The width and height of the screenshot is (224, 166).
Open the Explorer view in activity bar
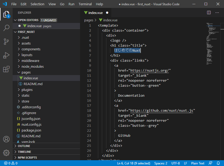[x=6, y=14]
